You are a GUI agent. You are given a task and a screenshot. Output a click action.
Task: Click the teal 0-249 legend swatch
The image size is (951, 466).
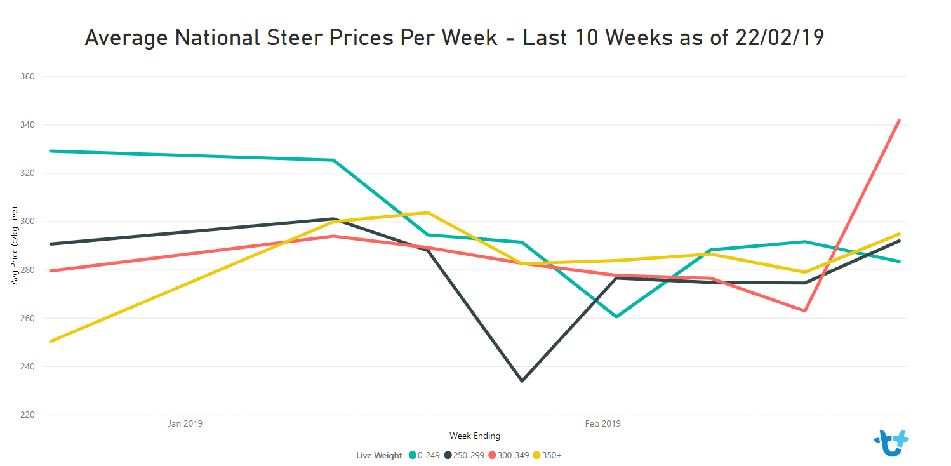413,455
